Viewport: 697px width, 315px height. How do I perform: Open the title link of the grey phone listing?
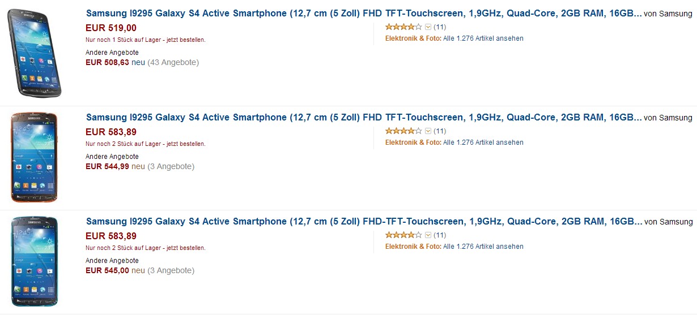click(364, 13)
